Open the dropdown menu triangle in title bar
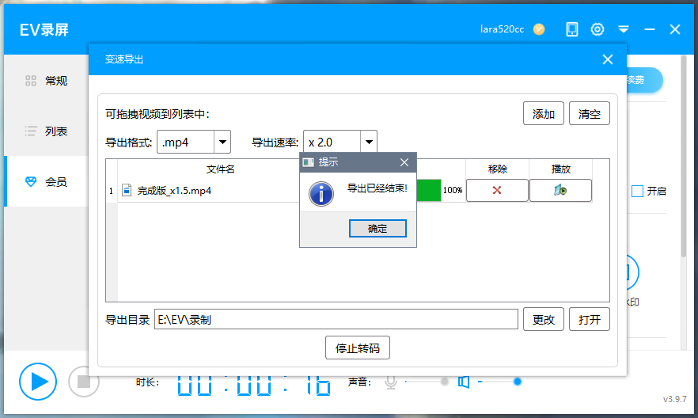 tap(624, 29)
